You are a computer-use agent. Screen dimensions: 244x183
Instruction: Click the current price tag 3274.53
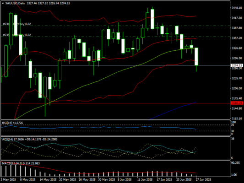(237, 65)
